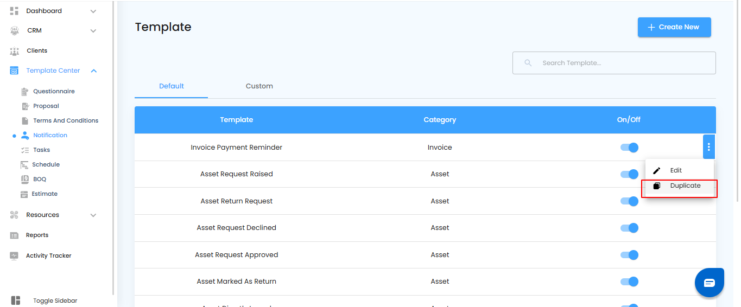The height and width of the screenshot is (307, 741).
Task: Open Terms And Conditions link
Action: [x=66, y=121]
